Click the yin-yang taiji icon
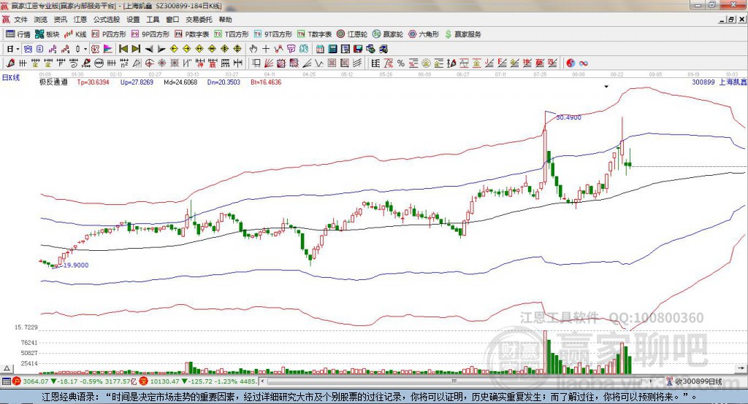 (x=570, y=63)
